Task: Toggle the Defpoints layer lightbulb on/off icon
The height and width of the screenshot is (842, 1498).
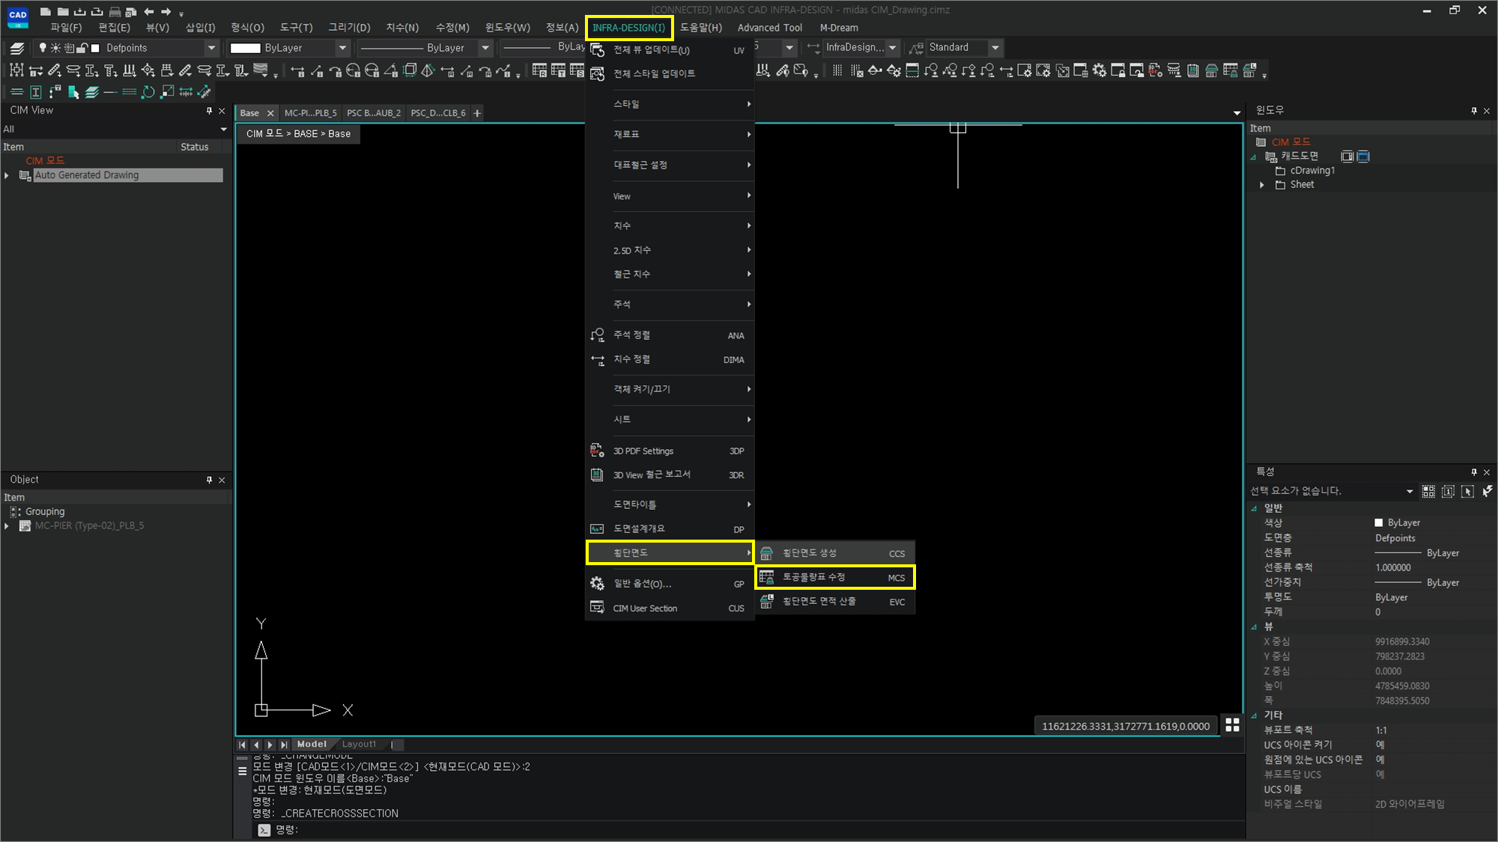Action: [43, 48]
